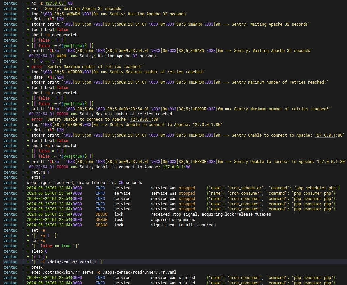This screenshot has height=285, width=347.
Task: Click the line "+ '[' -n 1 ']'"
Action: pyautogui.click(x=43, y=236)
